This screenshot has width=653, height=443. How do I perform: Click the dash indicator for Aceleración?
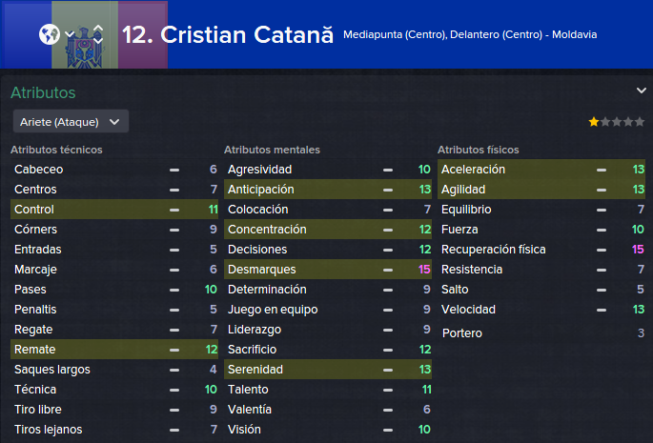[x=602, y=170]
